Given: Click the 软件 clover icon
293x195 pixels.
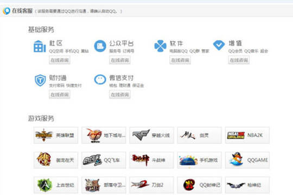Looking at the screenshot, I should tap(160, 46).
